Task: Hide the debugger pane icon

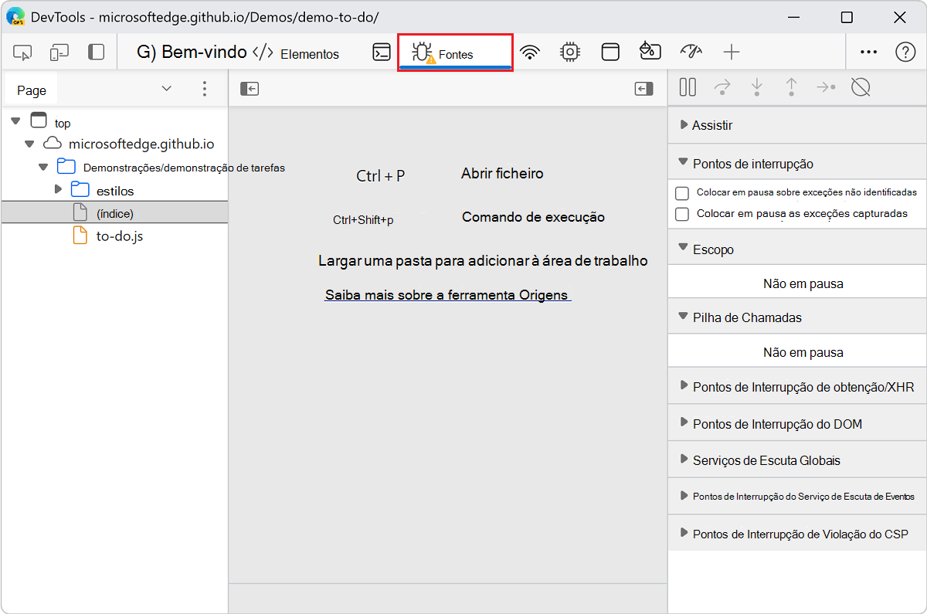Action: point(643,89)
